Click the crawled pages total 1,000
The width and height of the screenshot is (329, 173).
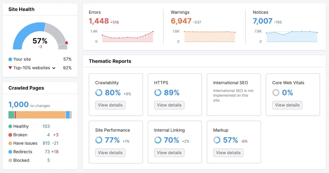click(18, 105)
